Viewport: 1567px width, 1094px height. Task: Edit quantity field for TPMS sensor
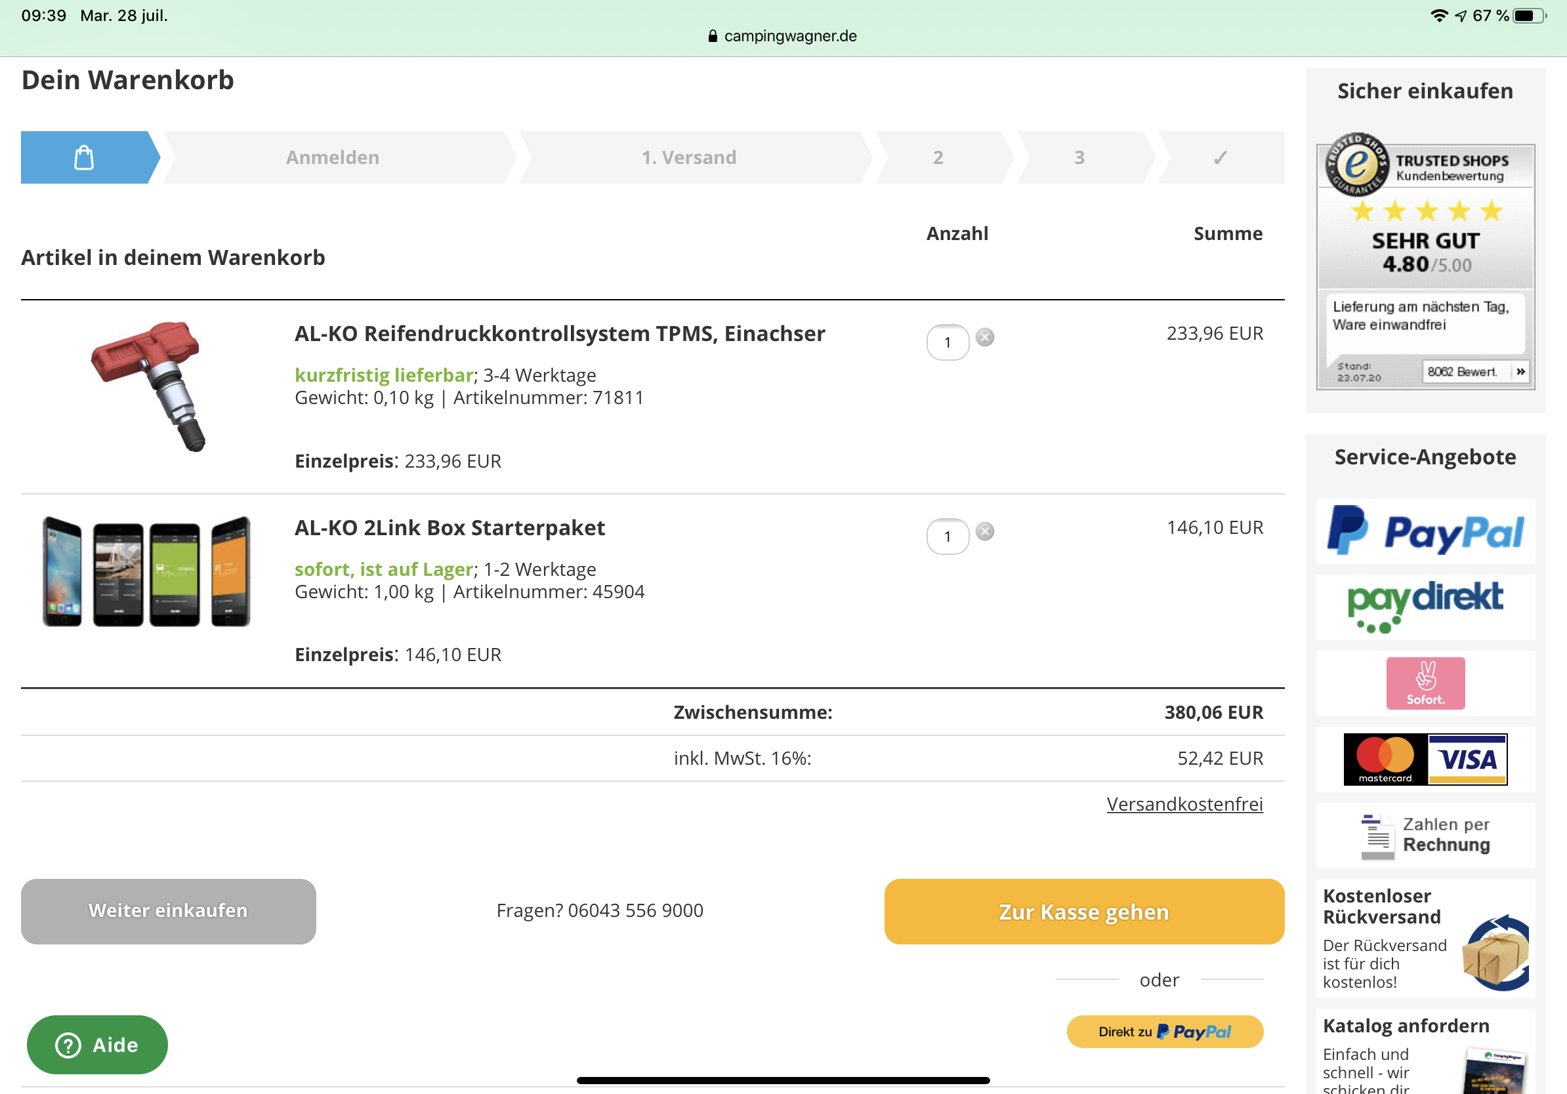(948, 342)
